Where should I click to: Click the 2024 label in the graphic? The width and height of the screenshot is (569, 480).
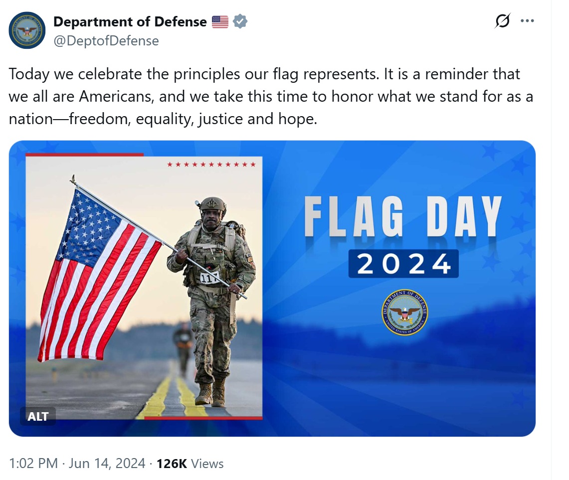403,264
